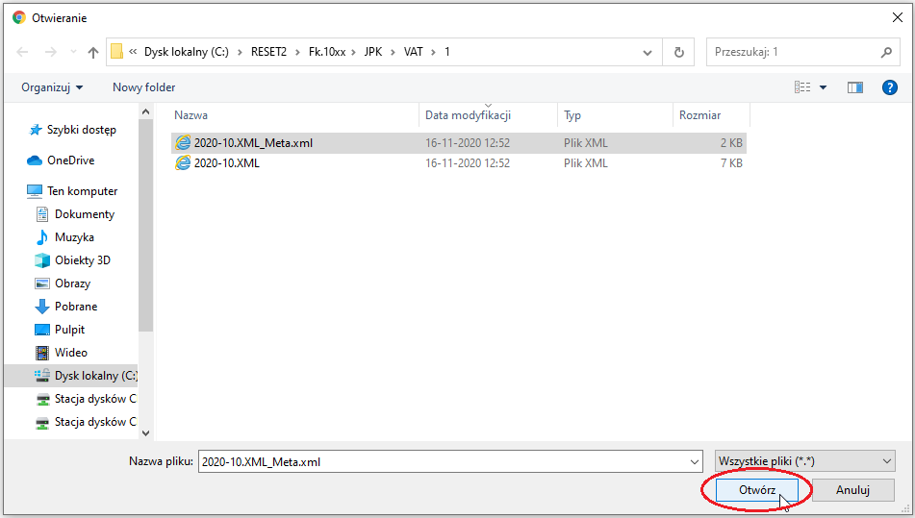Toggle the preview pane icon

[x=855, y=87]
